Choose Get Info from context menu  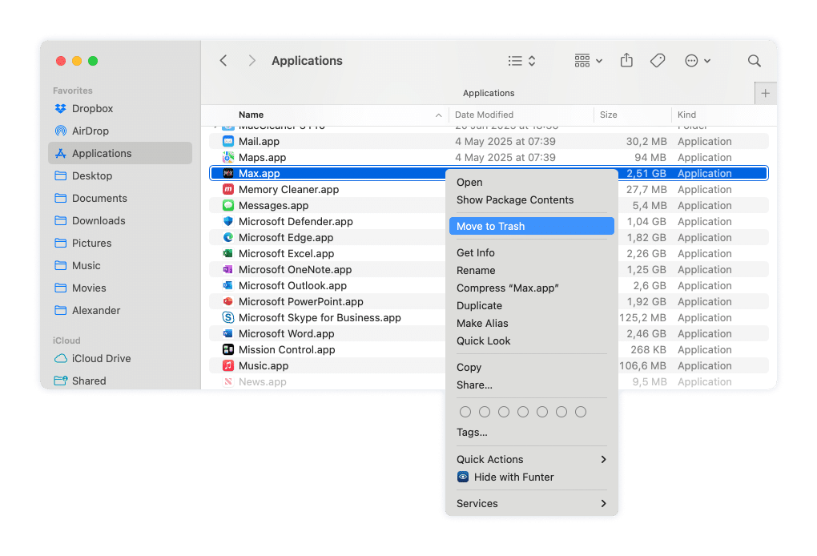click(532, 252)
